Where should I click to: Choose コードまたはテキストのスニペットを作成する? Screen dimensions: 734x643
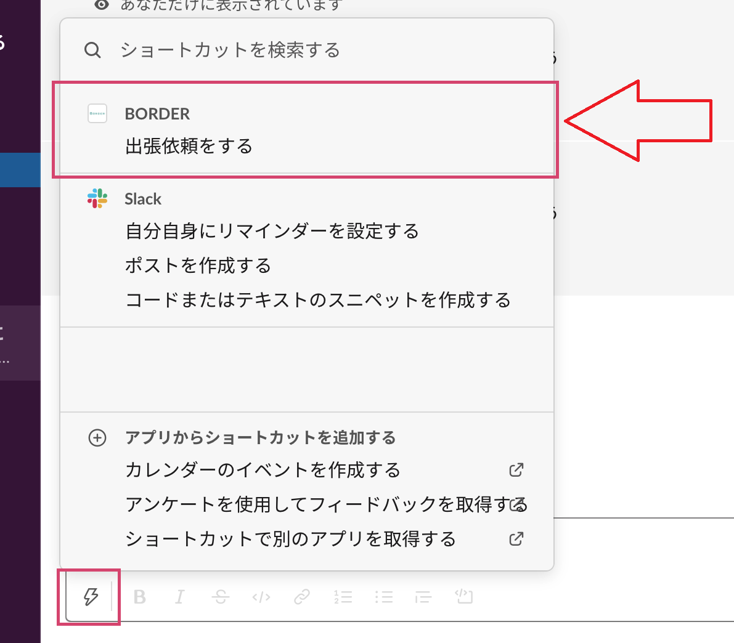click(318, 300)
